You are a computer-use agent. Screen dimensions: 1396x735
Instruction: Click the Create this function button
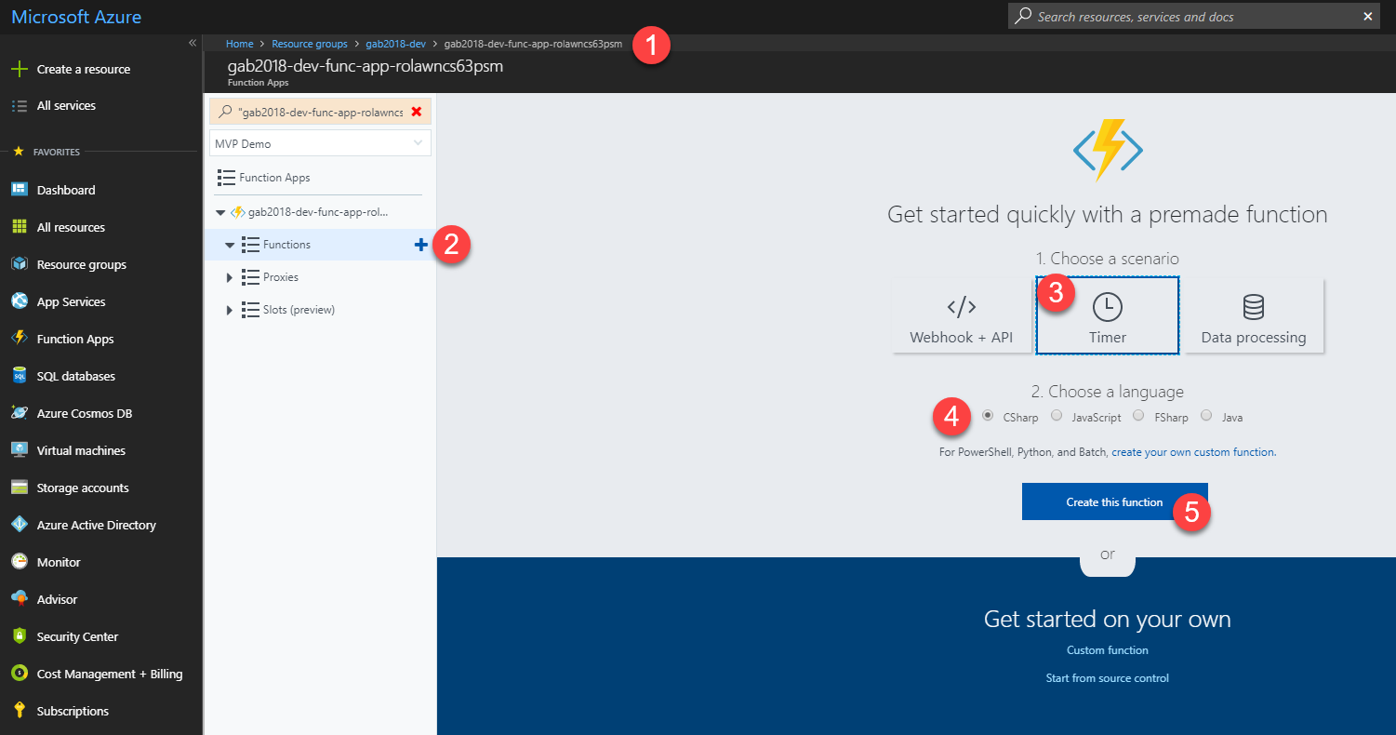[x=1114, y=501]
